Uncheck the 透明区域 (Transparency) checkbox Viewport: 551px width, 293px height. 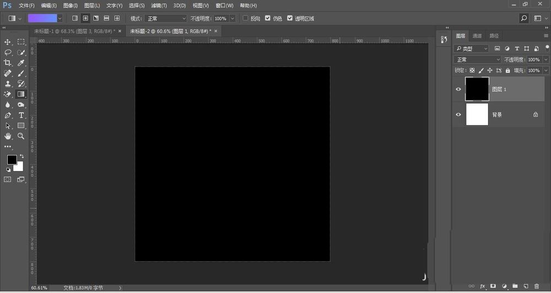(290, 18)
